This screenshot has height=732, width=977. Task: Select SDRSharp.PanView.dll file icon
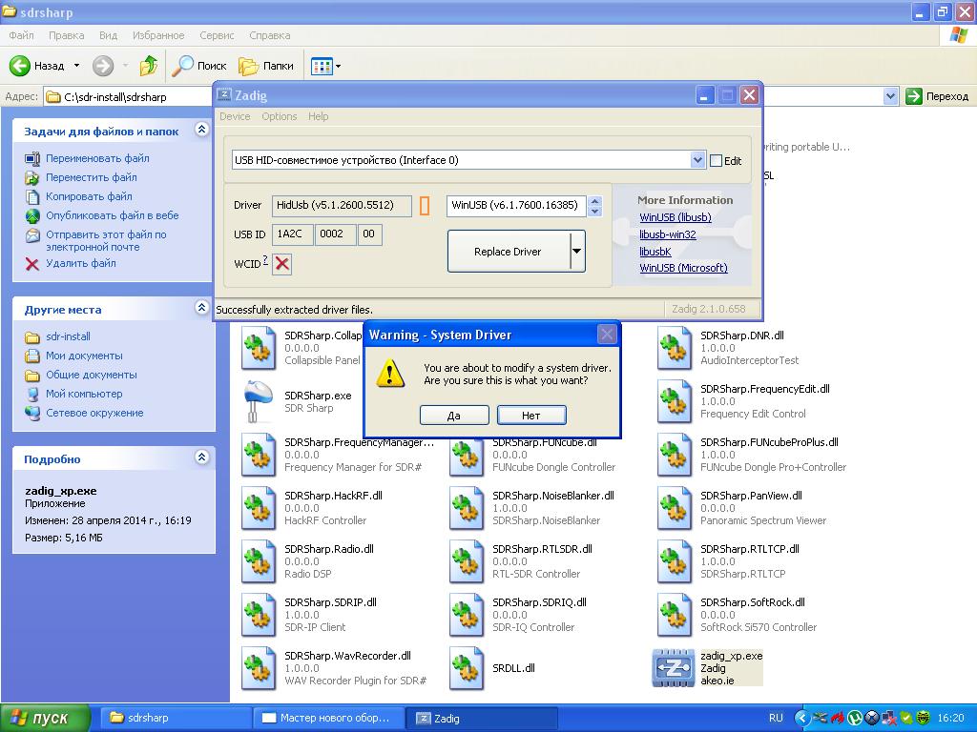pyautogui.click(x=675, y=508)
